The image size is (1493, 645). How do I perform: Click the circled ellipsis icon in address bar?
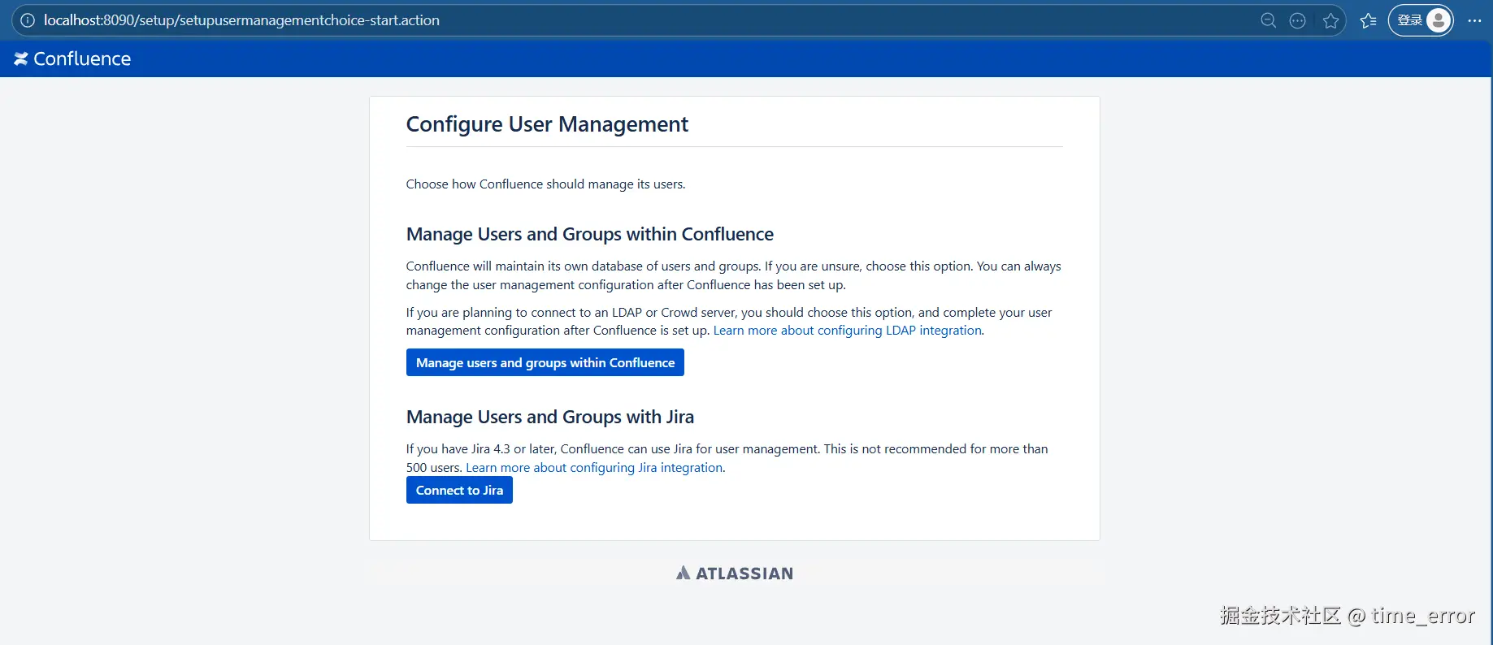click(x=1298, y=20)
